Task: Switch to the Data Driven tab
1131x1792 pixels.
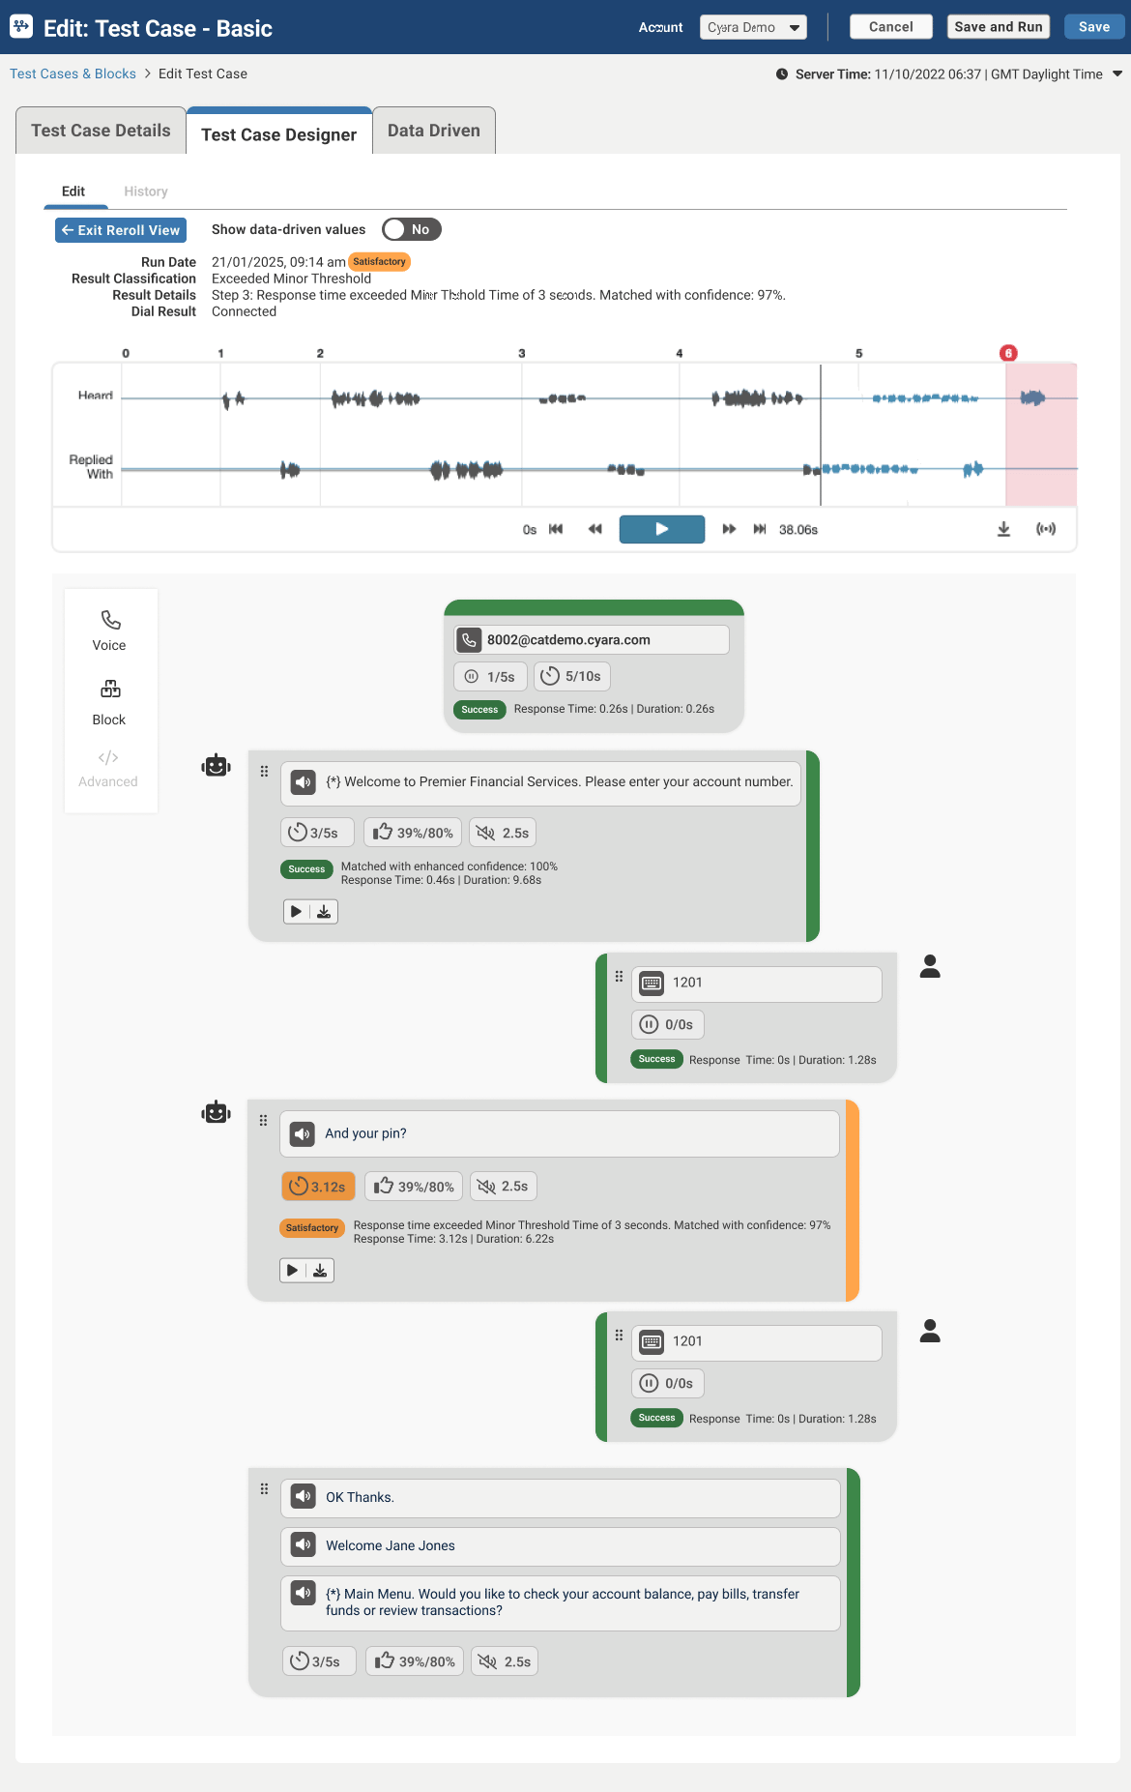Action: click(432, 130)
